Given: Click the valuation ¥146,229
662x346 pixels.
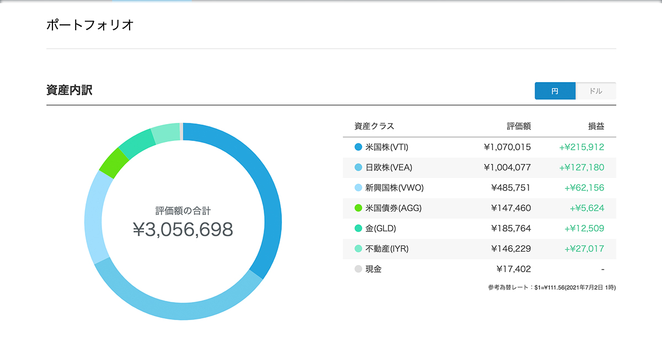Looking at the screenshot, I should pos(510,249).
